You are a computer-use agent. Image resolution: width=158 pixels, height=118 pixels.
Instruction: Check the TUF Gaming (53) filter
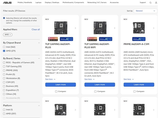pyautogui.click(x=4, y=66)
